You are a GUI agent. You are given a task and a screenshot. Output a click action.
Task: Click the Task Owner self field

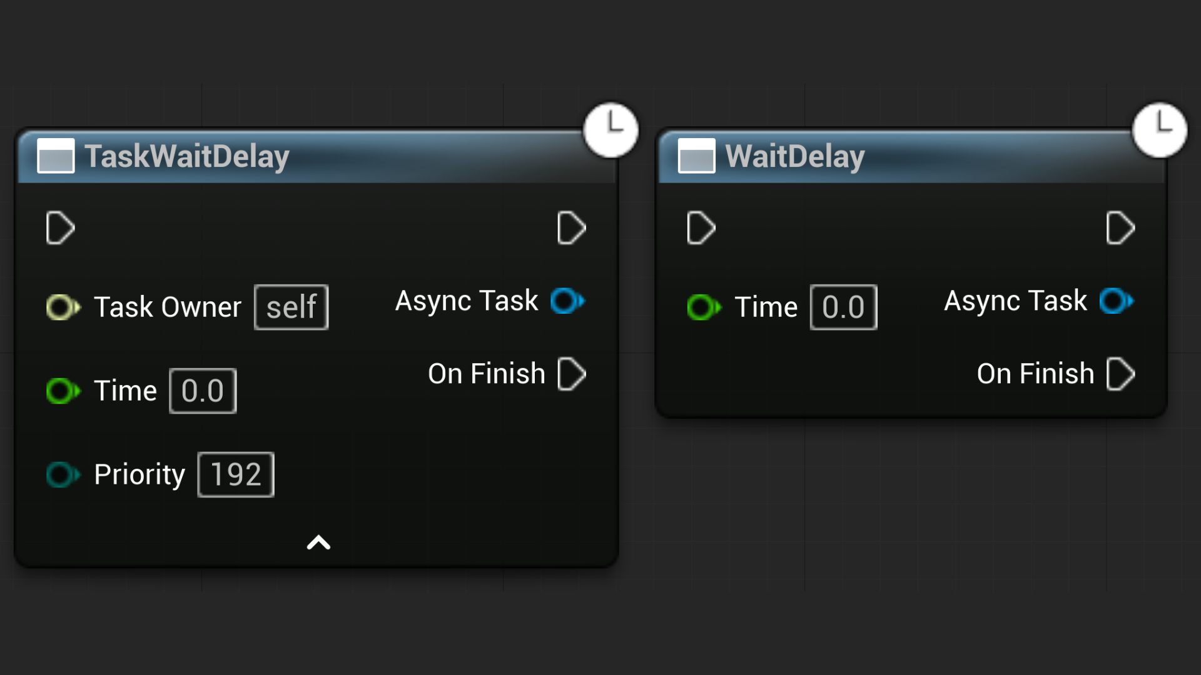(291, 307)
